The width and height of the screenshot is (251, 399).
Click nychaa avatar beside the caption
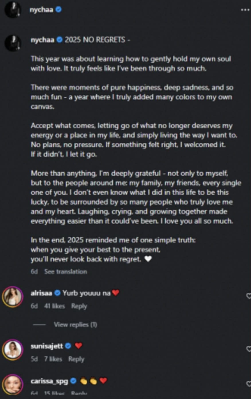[13, 43]
